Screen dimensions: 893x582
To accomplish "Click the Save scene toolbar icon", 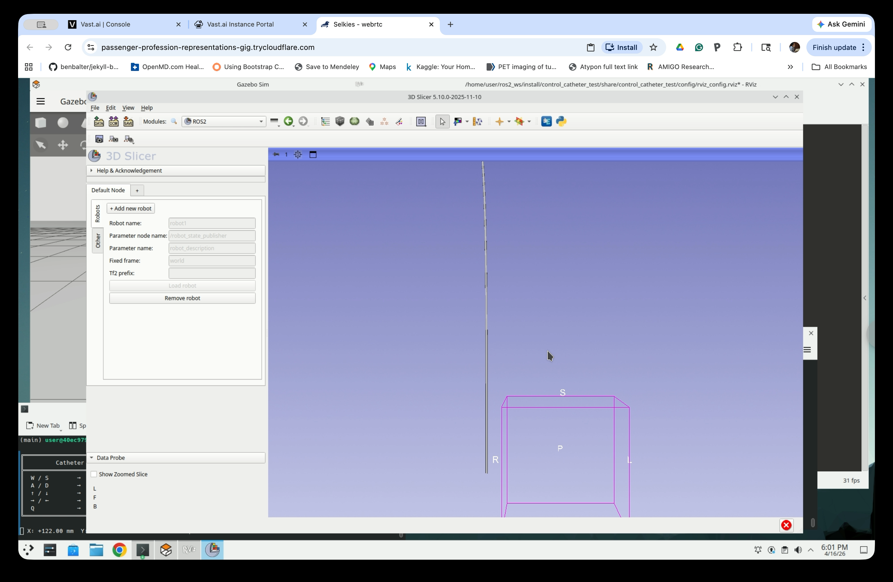I will (x=128, y=122).
